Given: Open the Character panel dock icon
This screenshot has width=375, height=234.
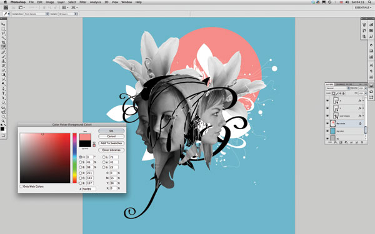Looking at the screenshot, I should [371, 65].
